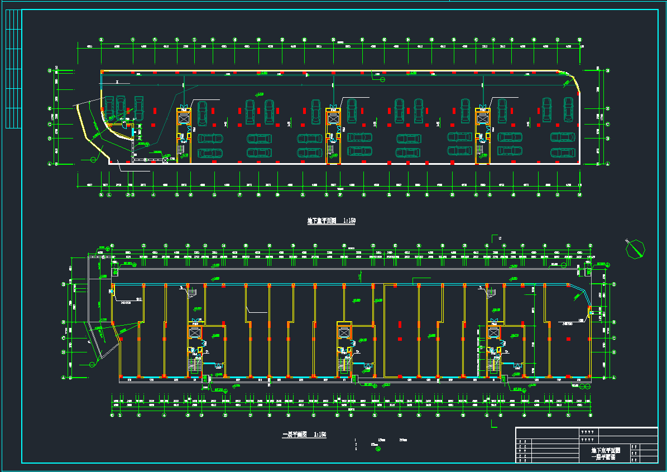Pick the section cut mark above first floor plan
The image size is (667, 472).
(x=493, y=238)
